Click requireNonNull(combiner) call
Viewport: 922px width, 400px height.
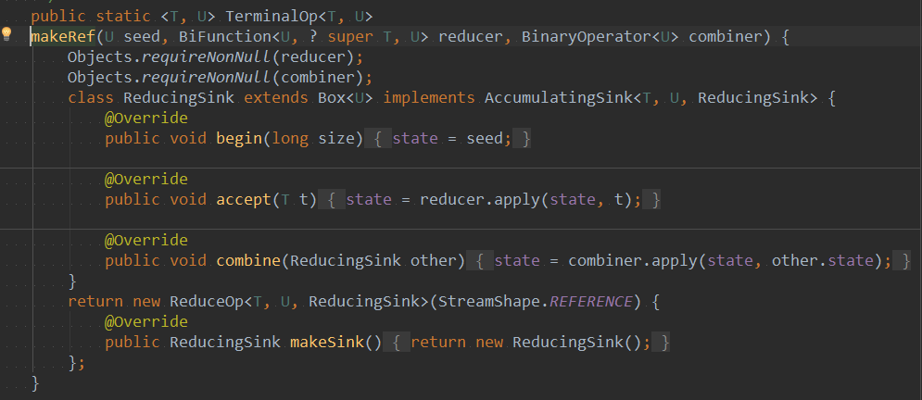pos(253,78)
